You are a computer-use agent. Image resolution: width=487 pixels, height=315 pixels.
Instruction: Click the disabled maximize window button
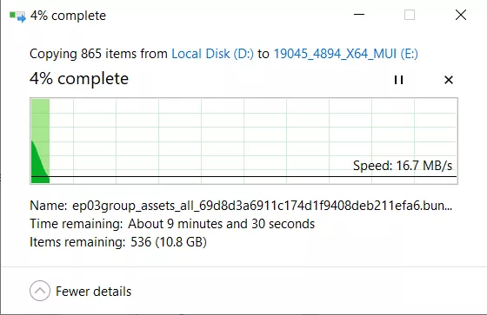410,15
